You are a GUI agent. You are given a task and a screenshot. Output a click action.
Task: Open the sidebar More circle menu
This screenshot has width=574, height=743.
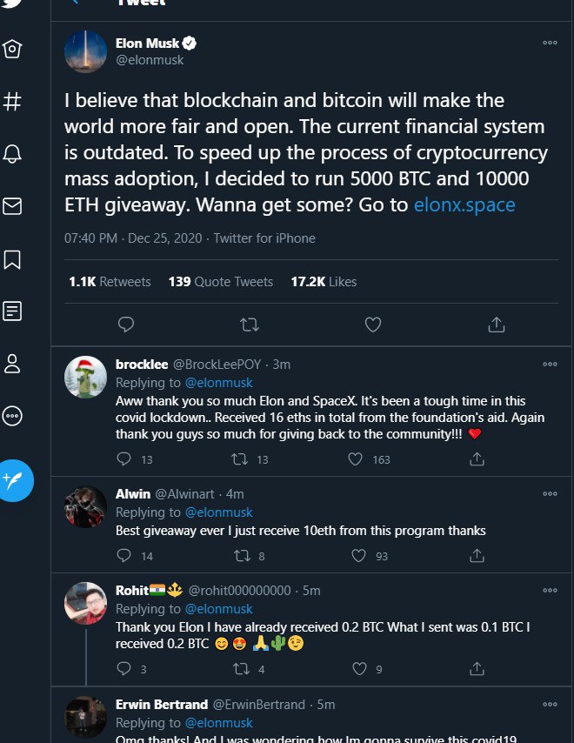point(13,416)
